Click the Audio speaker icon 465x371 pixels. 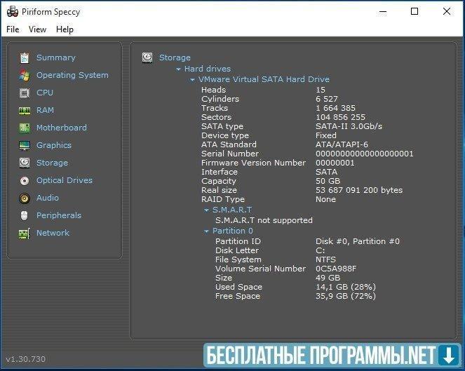point(25,198)
